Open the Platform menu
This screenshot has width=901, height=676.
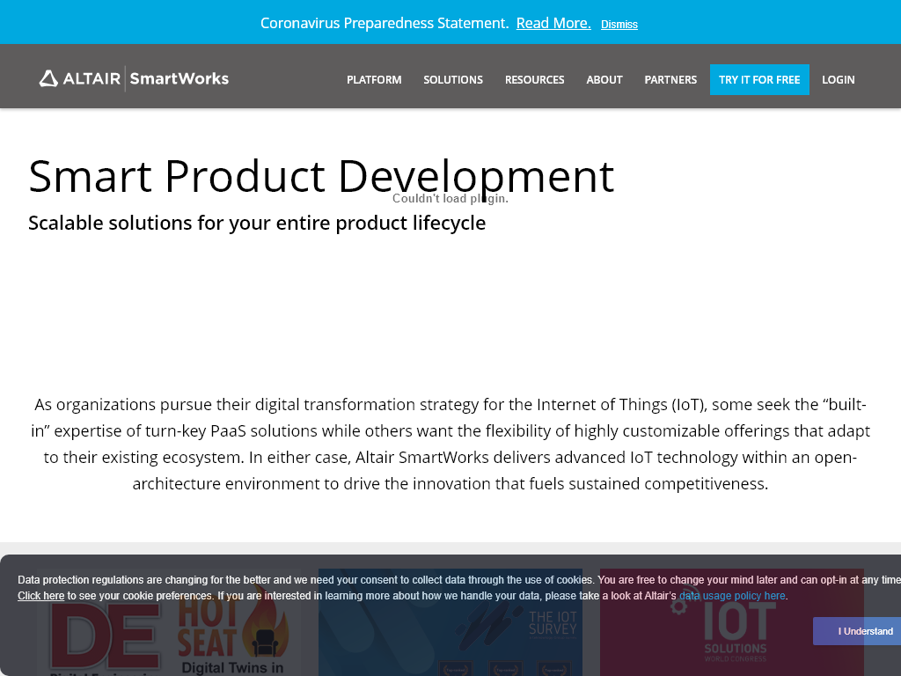click(x=374, y=80)
